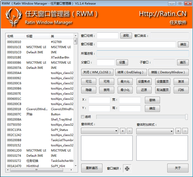Click the minus button beside 窗体样式 dropdown
The height and width of the screenshot is (177, 193).
pyautogui.click(x=130, y=131)
